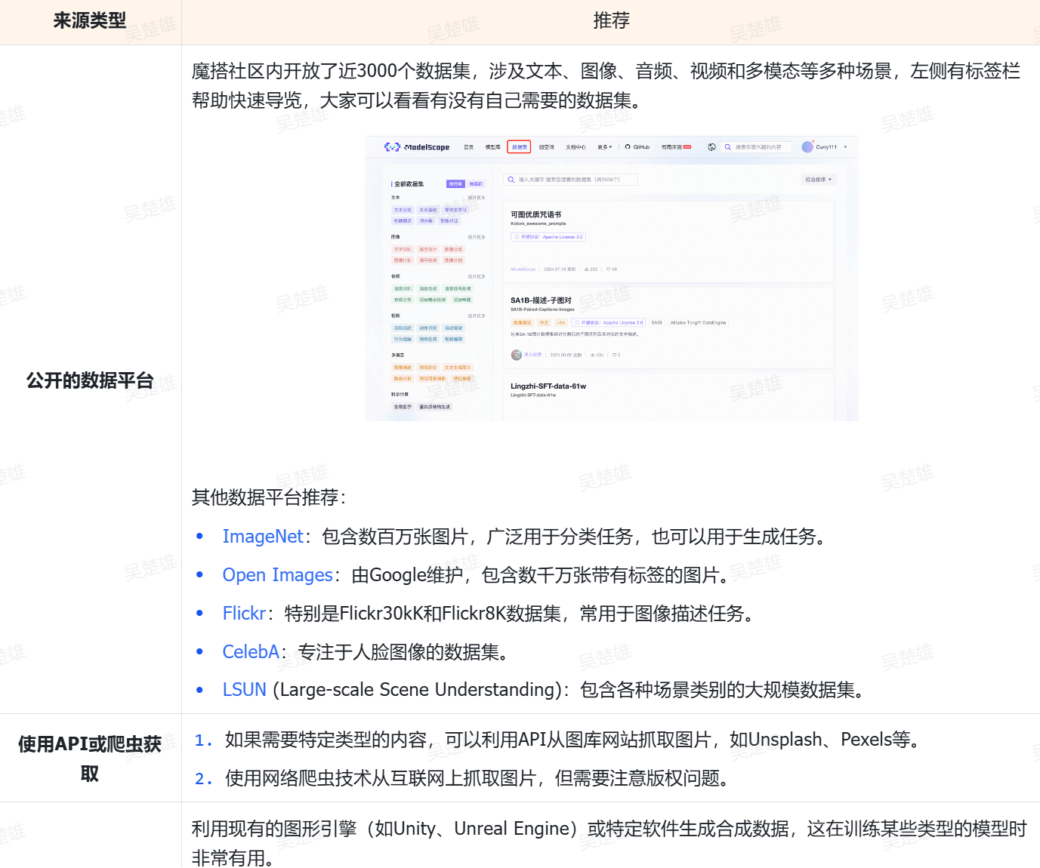
Task: Open the CelebA dataset link
Action: (251, 652)
